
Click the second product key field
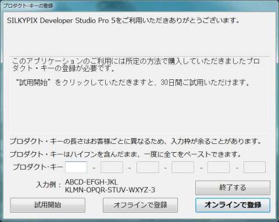[112, 167]
